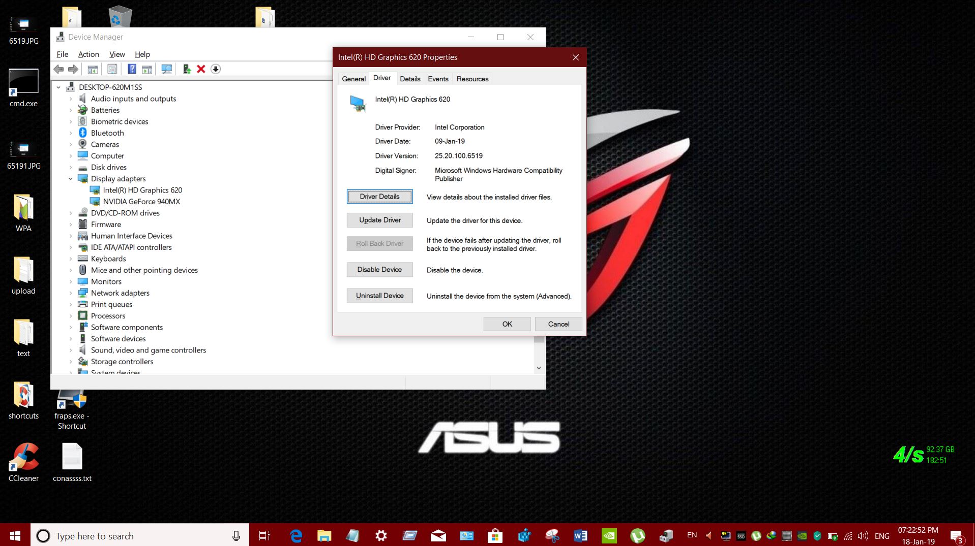Click the Forward arrow in Device Manager toolbar
Image resolution: width=975 pixels, height=546 pixels.
coord(73,69)
